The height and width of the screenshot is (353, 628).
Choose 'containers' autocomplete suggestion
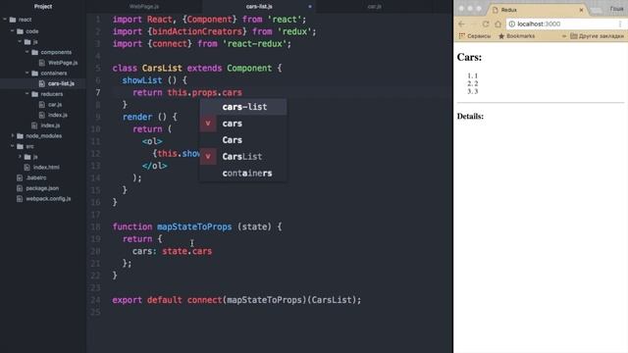(x=243, y=174)
